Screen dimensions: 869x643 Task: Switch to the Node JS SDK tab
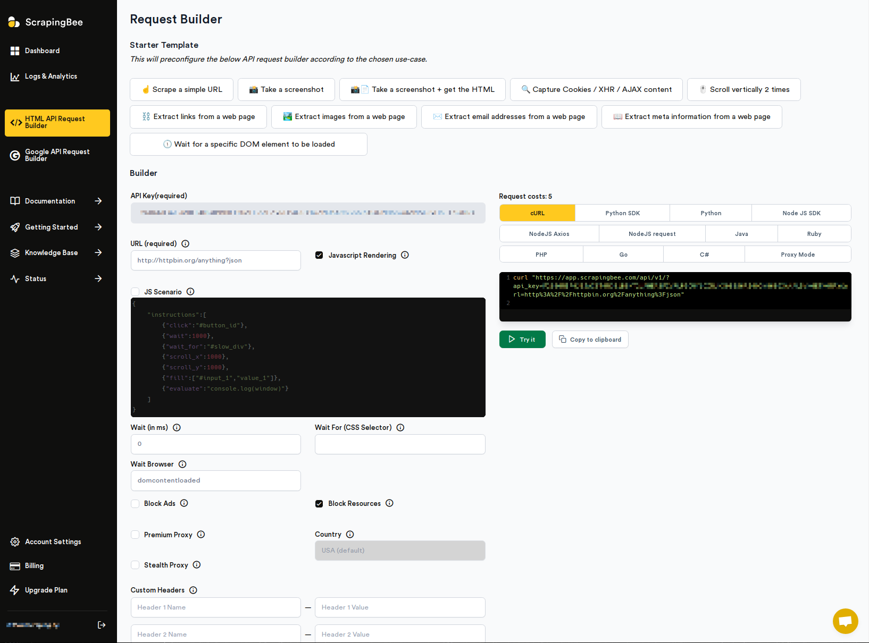801,213
